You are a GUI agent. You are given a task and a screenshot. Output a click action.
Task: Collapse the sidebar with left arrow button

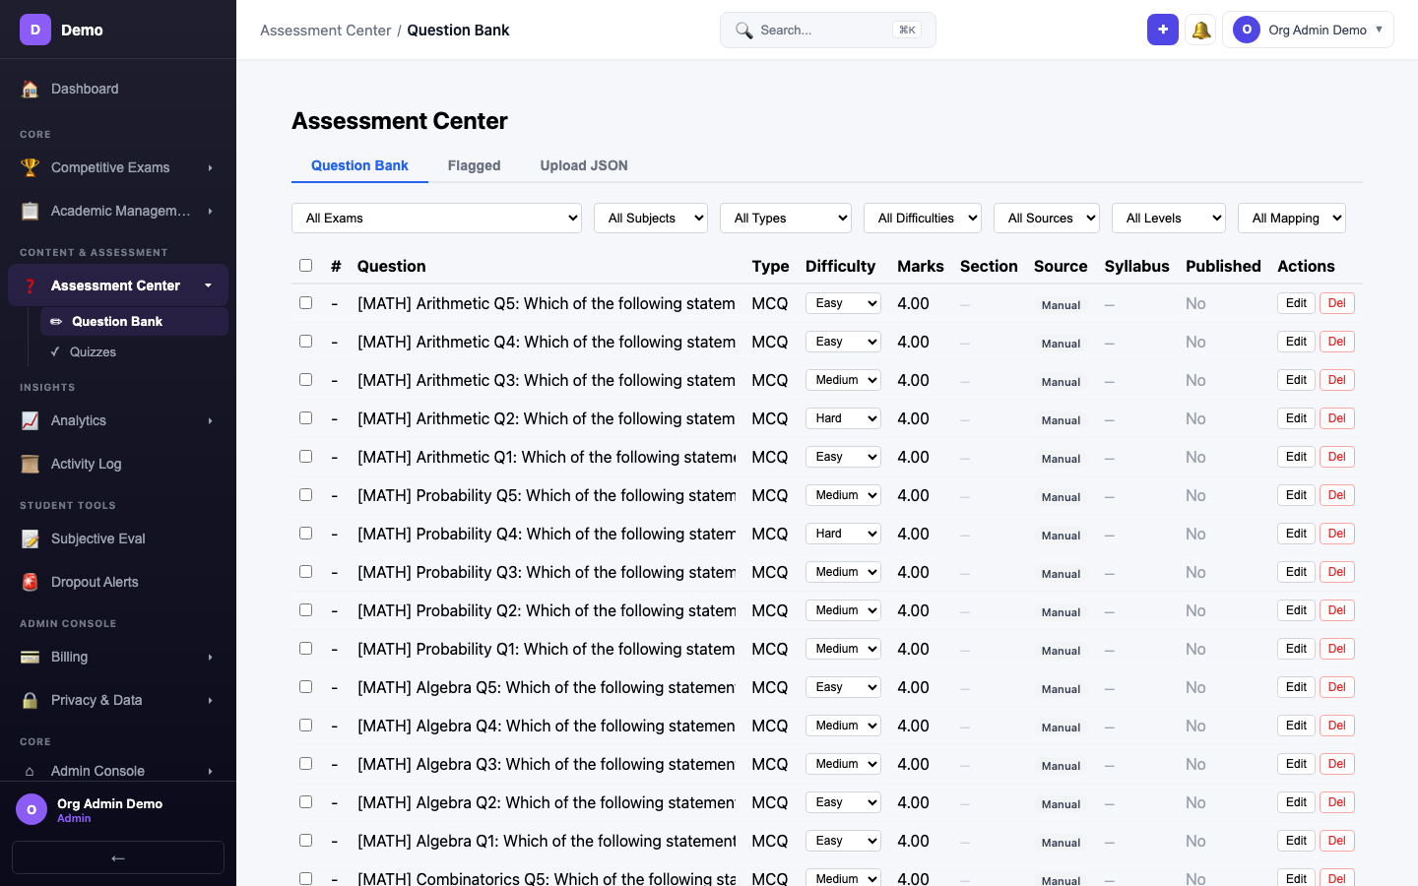point(118,857)
